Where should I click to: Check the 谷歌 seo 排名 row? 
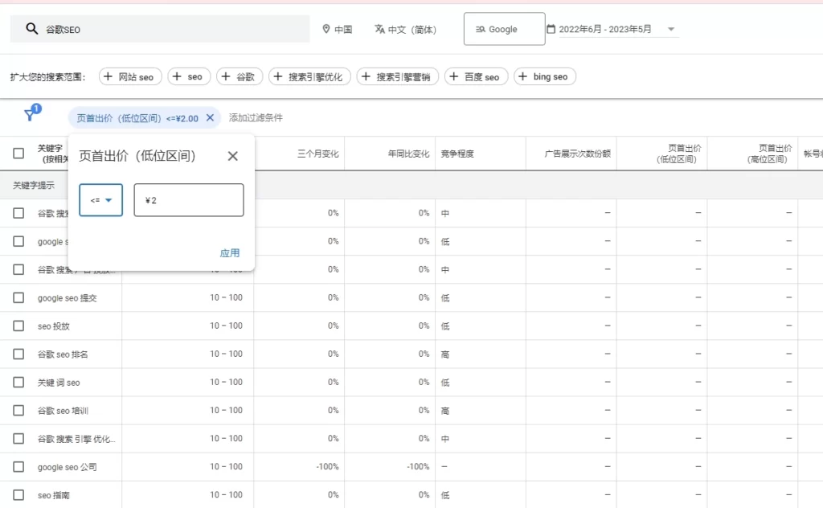pyautogui.click(x=18, y=354)
